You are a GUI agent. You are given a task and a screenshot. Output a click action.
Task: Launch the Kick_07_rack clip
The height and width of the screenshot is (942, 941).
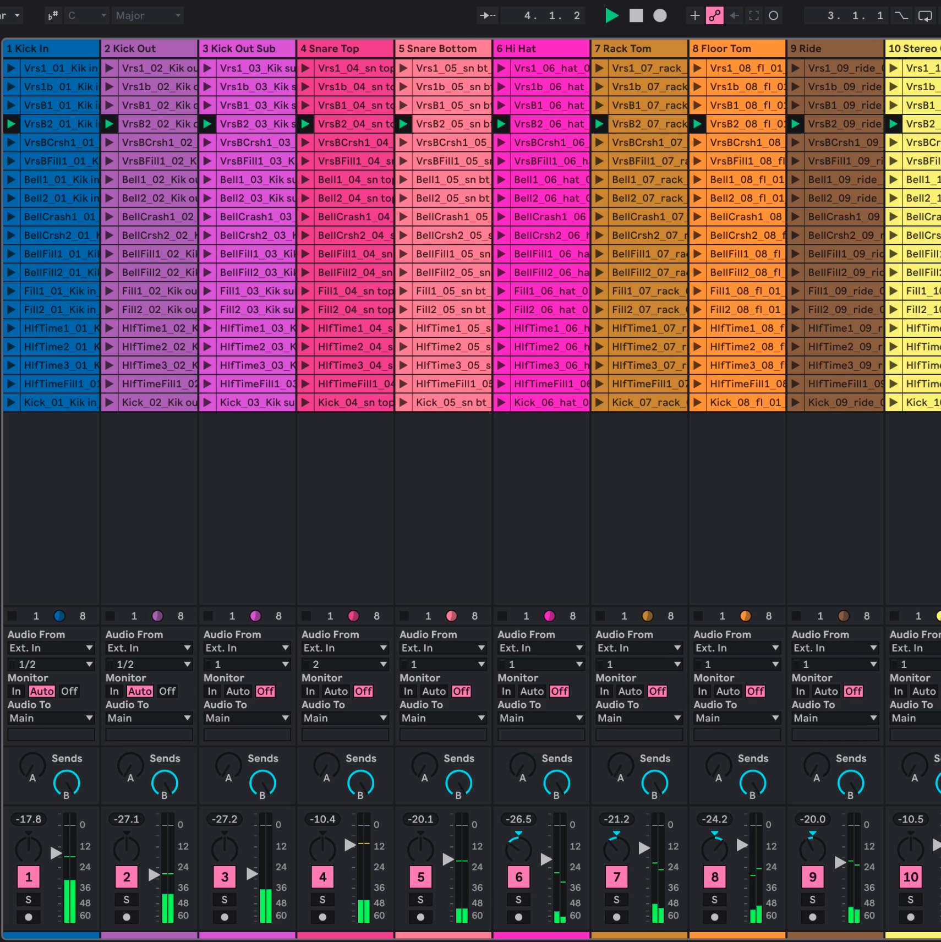pos(599,403)
